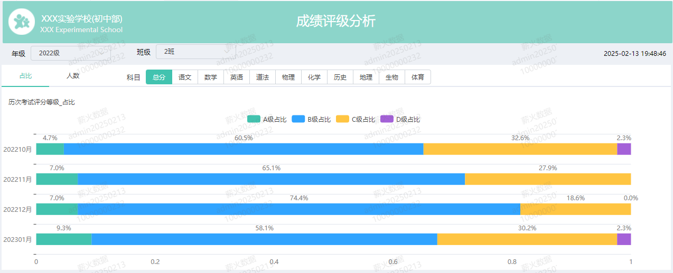Open the 年级 dropdown showing 2022级

(x=70, y=52)
